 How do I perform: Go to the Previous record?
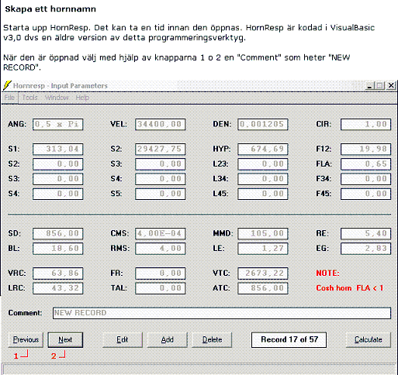pos(26,339)
